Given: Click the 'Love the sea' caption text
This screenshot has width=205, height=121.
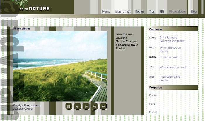Looking at the screenshot, I should (127, 41).
